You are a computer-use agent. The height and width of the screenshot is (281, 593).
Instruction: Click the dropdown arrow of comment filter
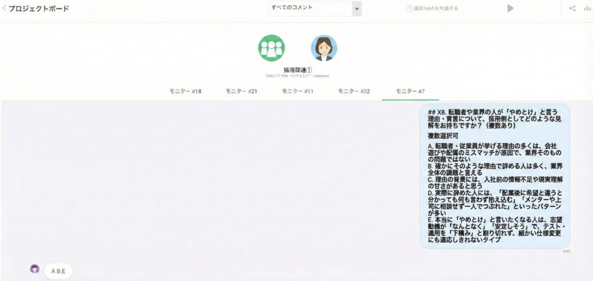(x=356, y=9)
